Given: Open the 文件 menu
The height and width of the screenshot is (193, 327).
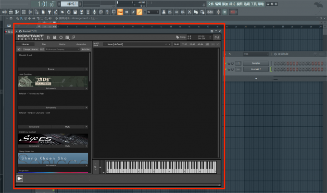Looking at the screenshot, I should coord(211,4).
